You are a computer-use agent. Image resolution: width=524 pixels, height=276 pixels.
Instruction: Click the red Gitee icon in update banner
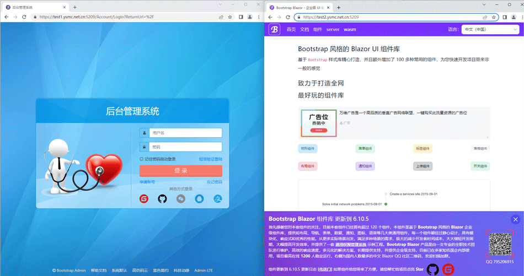tap(448, 269)
